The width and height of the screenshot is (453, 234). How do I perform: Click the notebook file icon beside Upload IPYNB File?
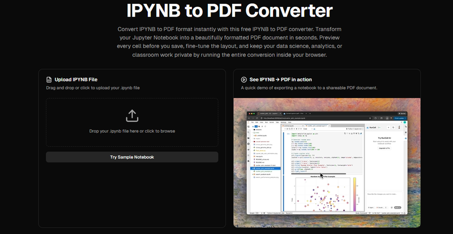49,79
